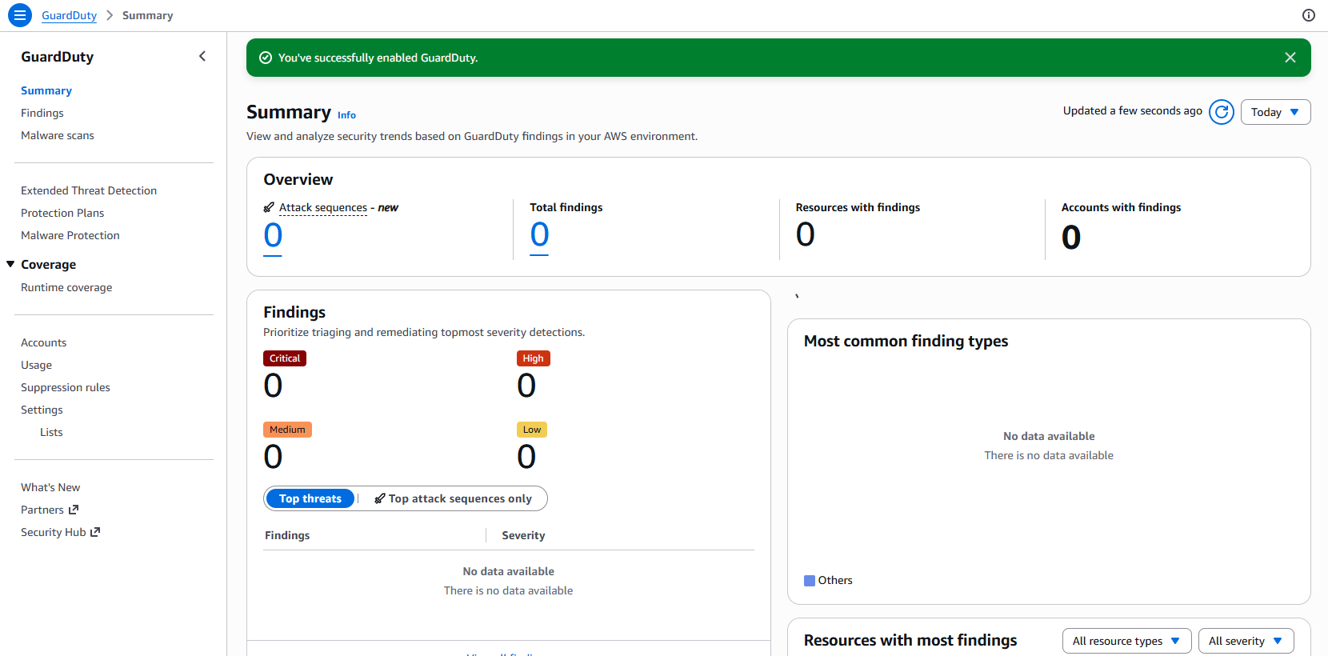
Task: Click the Accounts with findings label
Action: click(x=1121, y=207)
